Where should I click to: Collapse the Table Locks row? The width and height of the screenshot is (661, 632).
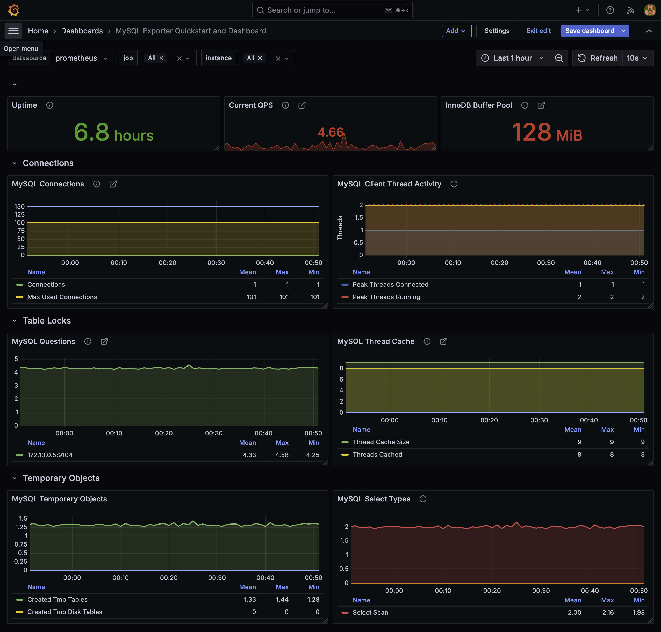[x=15, y=321]
